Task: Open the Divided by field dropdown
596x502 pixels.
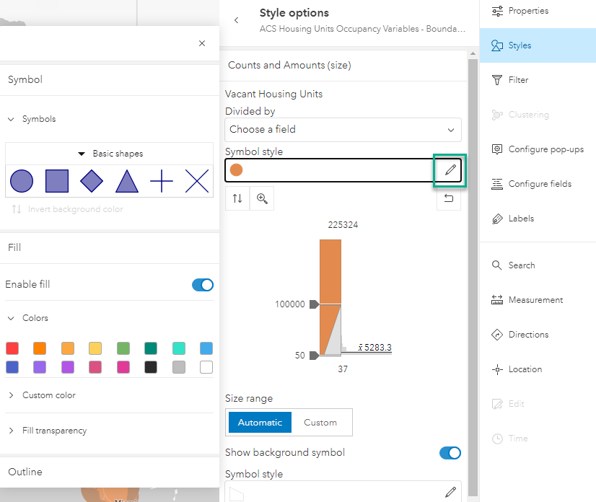Action: tap(343, 129)
